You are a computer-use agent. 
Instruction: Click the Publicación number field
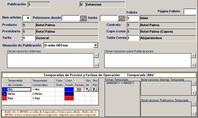pos(39,4)
